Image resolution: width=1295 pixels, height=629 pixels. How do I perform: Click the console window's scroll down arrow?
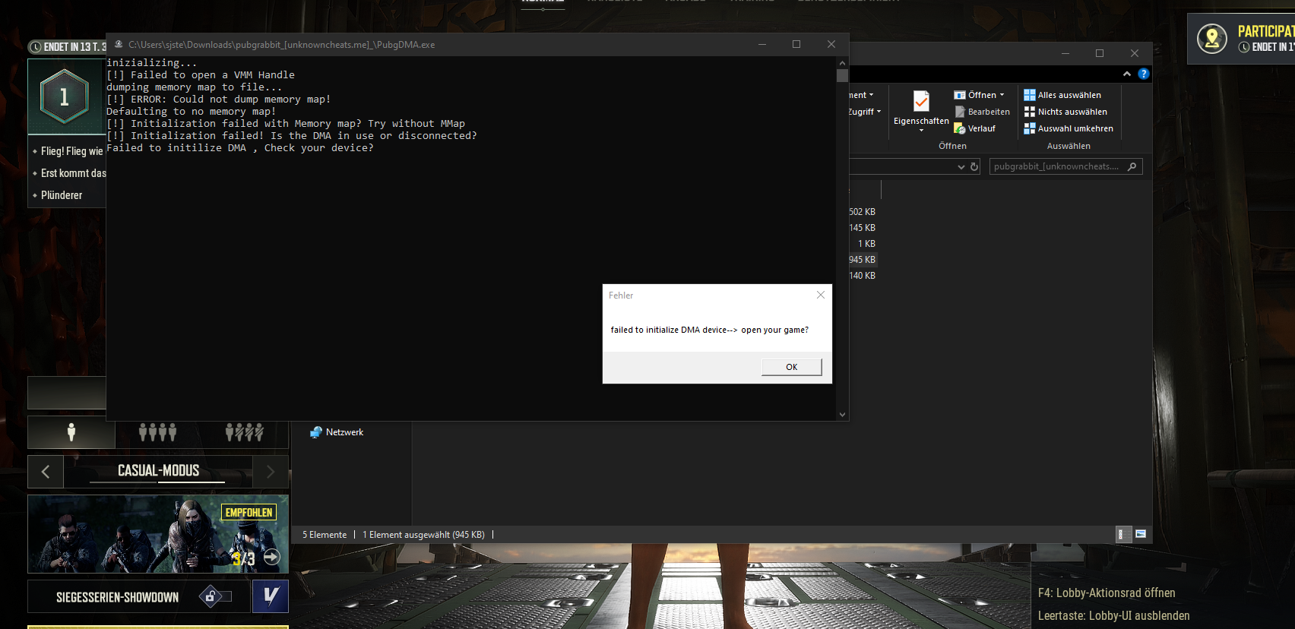[842, 415]
